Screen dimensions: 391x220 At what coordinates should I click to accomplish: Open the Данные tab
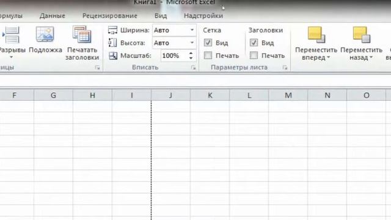pos(53,16)
